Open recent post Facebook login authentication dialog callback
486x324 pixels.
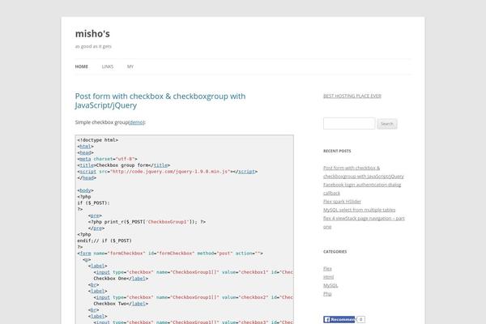362,189
